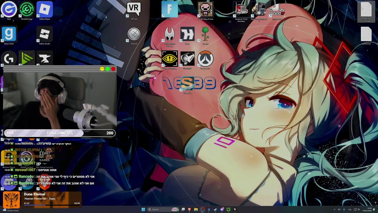Select the ULTRAKILL desktop shortcut
Viewport: 378px width, 213px height.
pos(188,59)
